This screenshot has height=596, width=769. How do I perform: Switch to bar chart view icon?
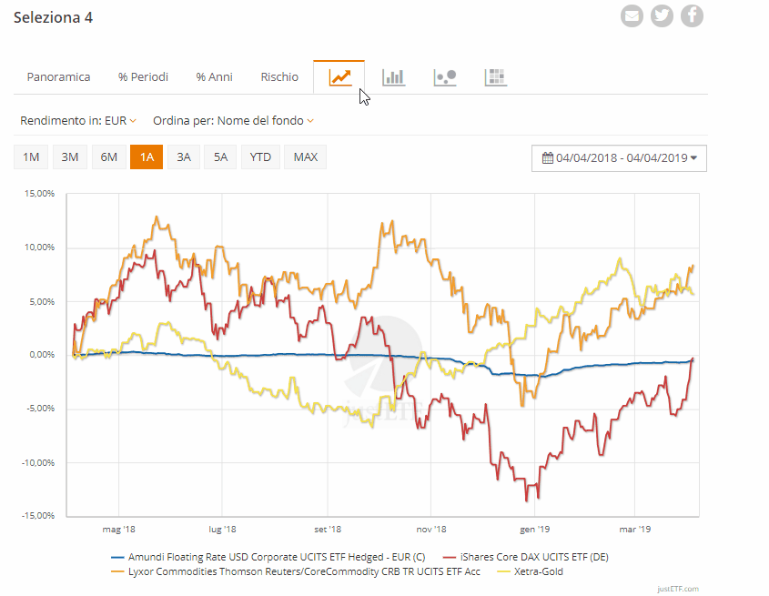click(393, 77)
